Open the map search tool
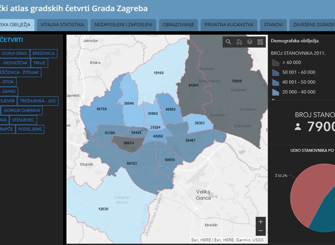The width and height of the screenshot is (335, 245). pos(228,42)
